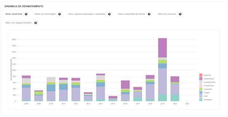
Task: Toggle Caet series legend entry
Action: click(x=205, y=96)
